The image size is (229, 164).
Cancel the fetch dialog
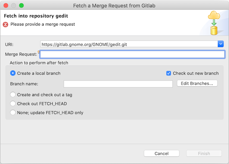(x=162, y=153)
